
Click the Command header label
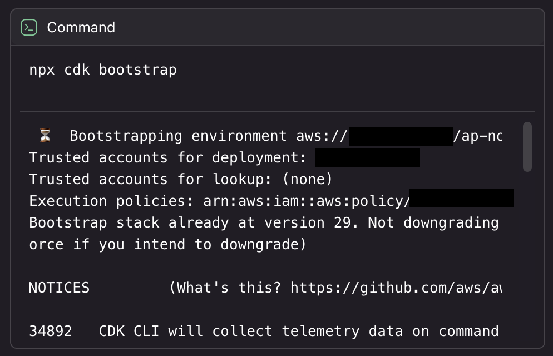(81, 27)
